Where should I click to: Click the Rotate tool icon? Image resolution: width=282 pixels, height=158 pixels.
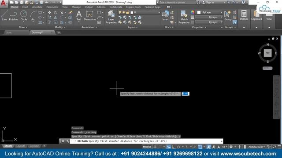pos(56,12)
